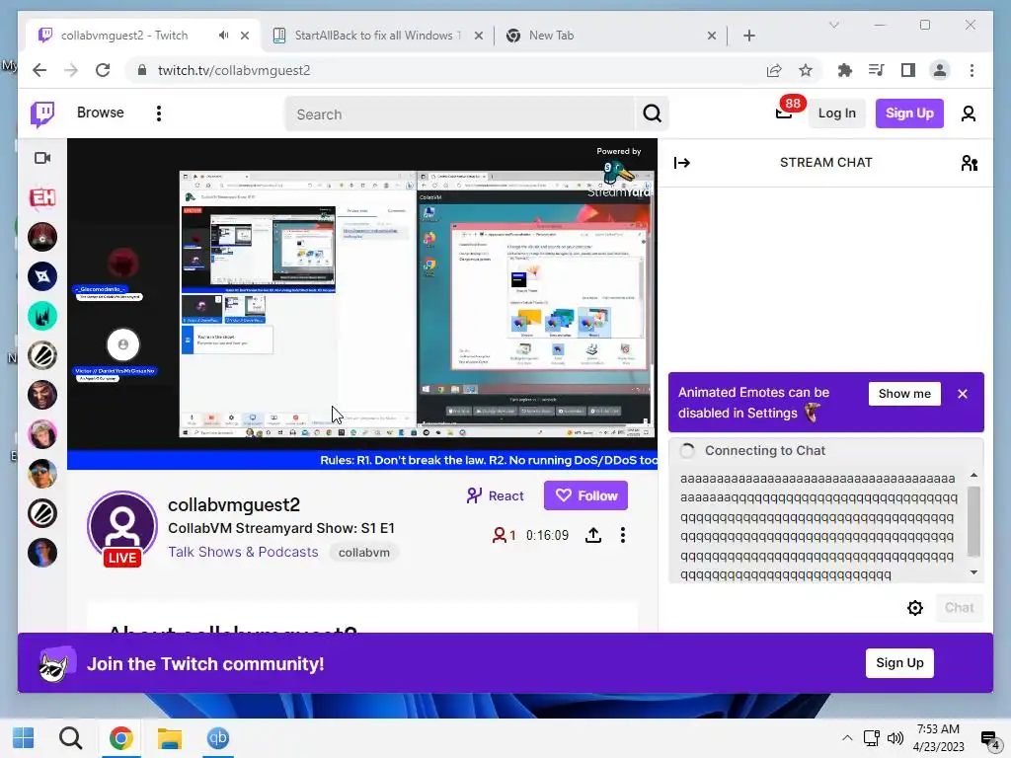Click the purple Sign Up button in the header

click(909, 114)
